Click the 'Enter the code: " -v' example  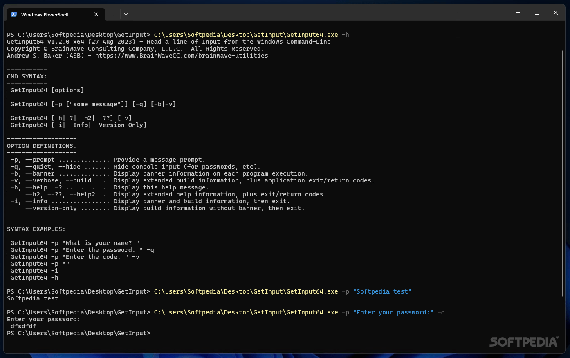(x=75, y=257)
